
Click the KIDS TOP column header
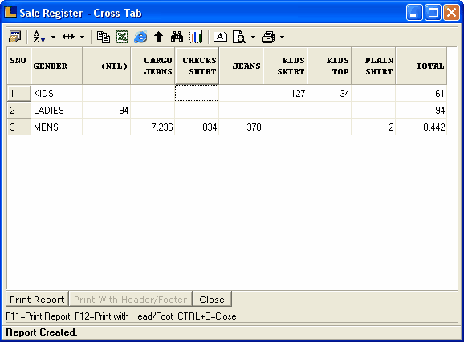329,66
